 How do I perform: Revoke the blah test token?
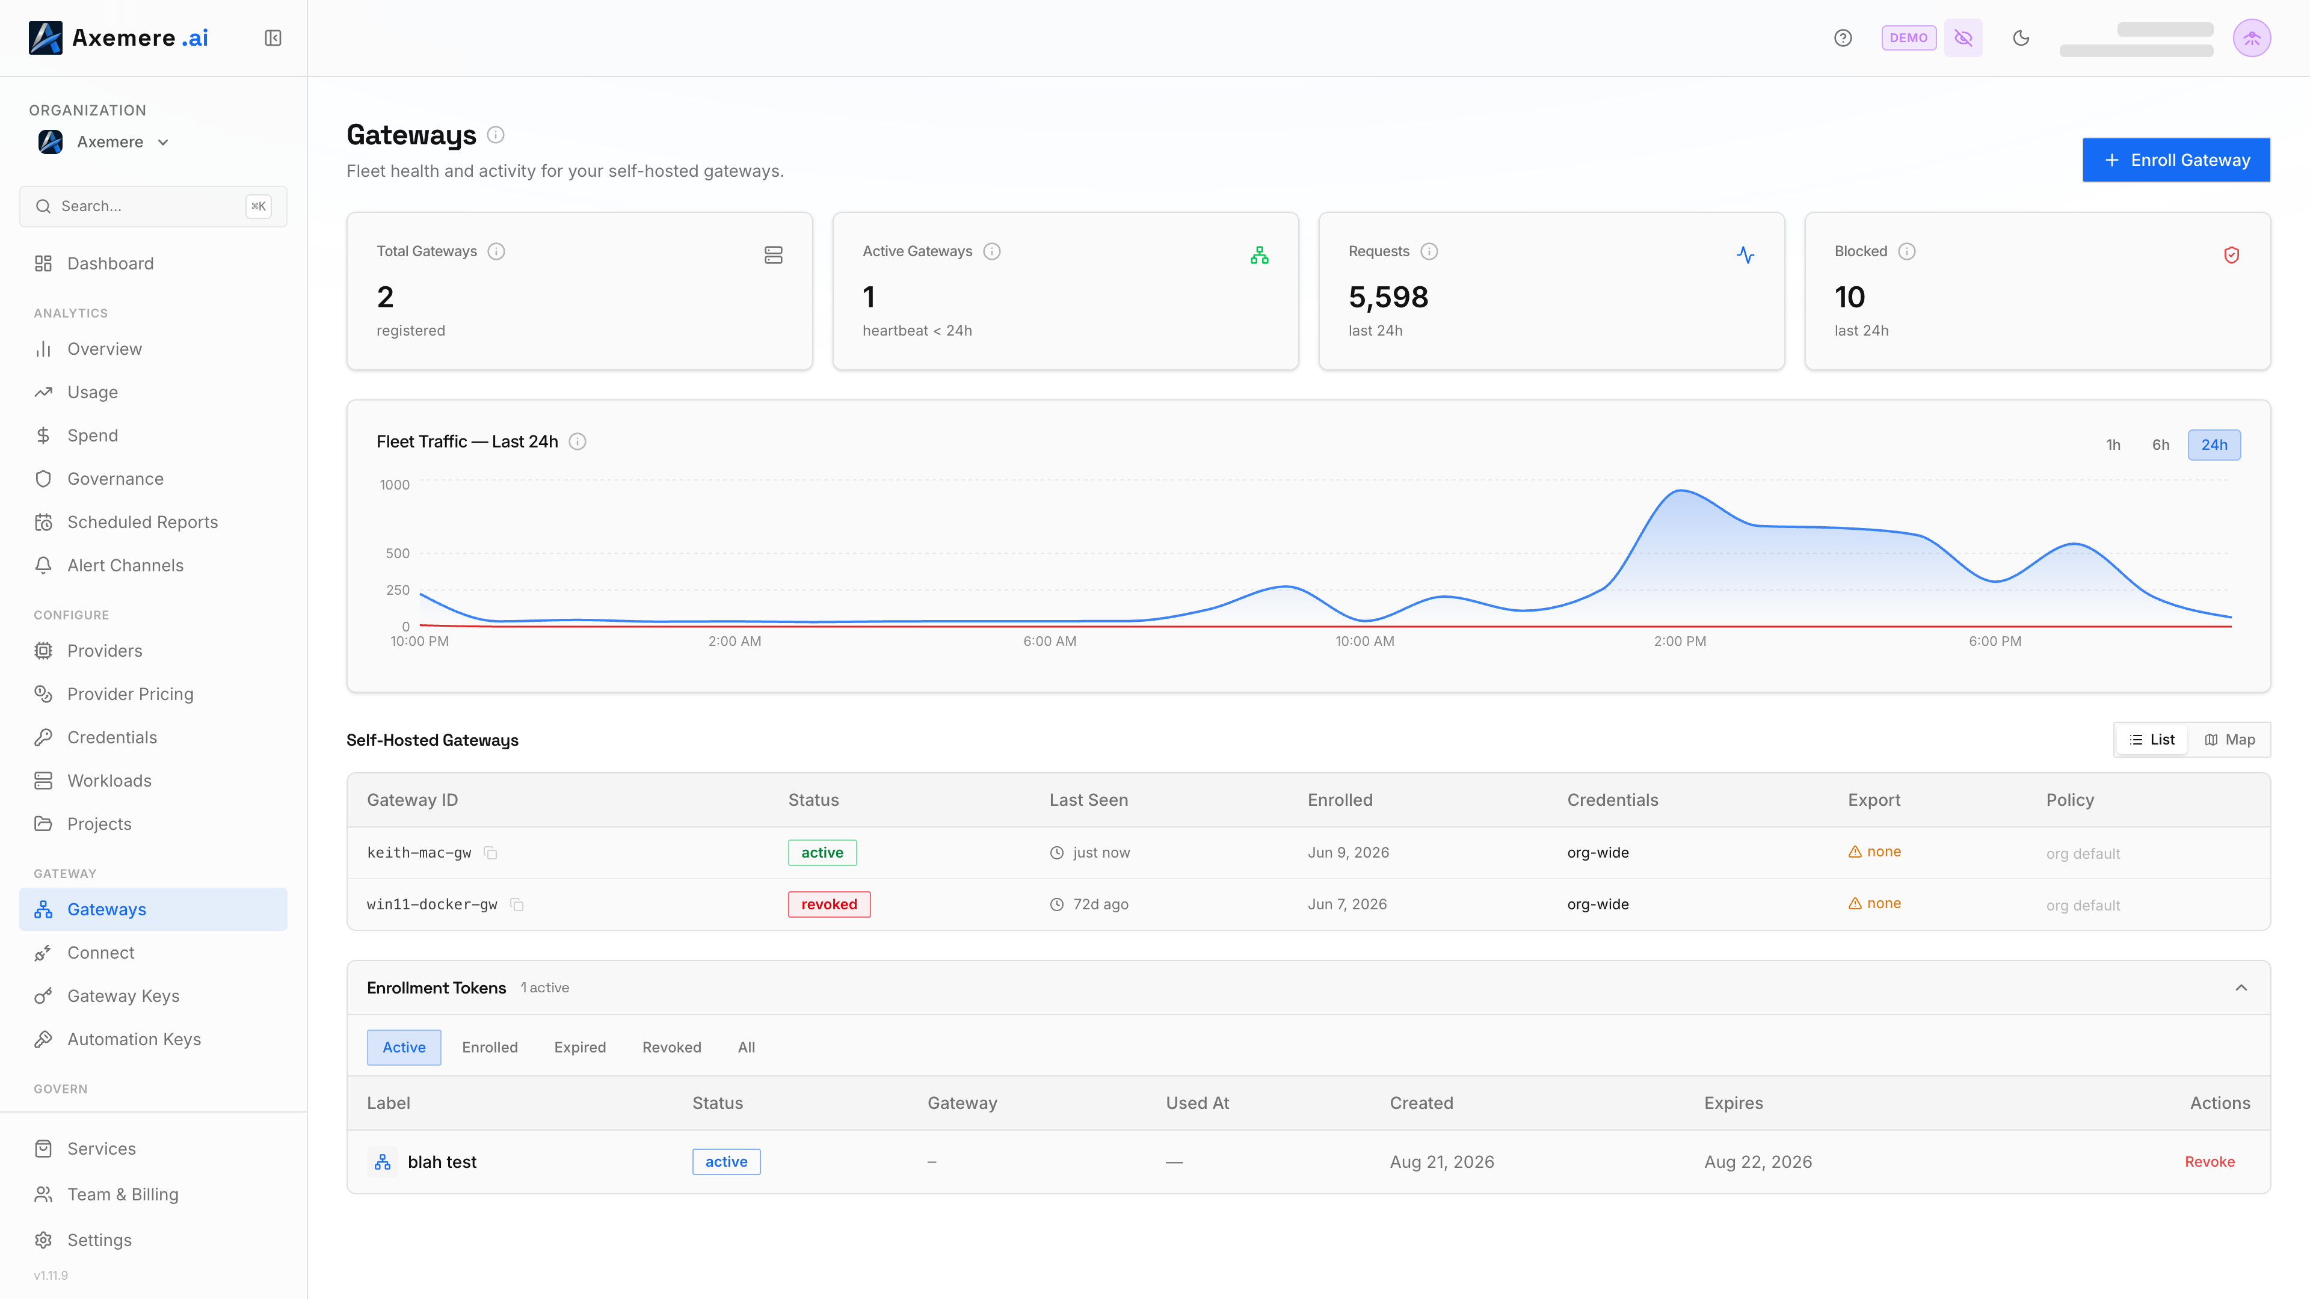[2210, 1162]
